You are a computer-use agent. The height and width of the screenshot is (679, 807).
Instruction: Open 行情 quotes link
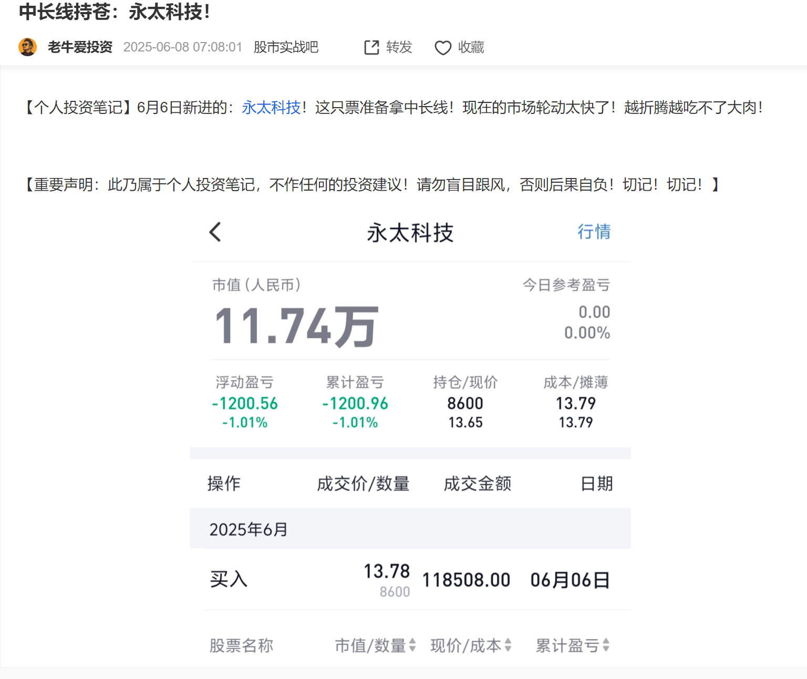point(594,232)
